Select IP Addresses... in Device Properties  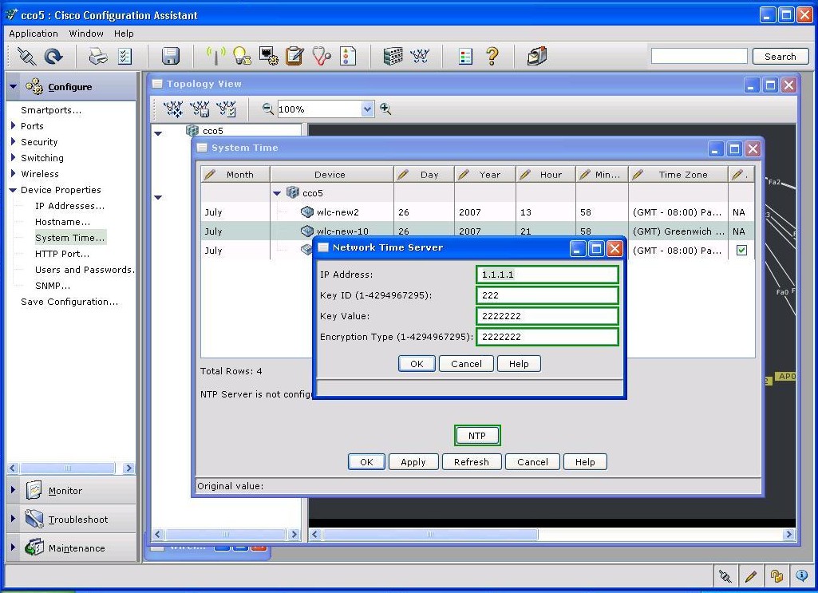tap(70, 206)
